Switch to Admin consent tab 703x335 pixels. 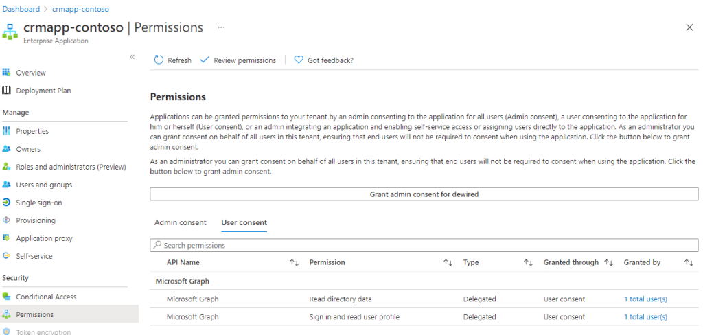(x=180, y=222)
